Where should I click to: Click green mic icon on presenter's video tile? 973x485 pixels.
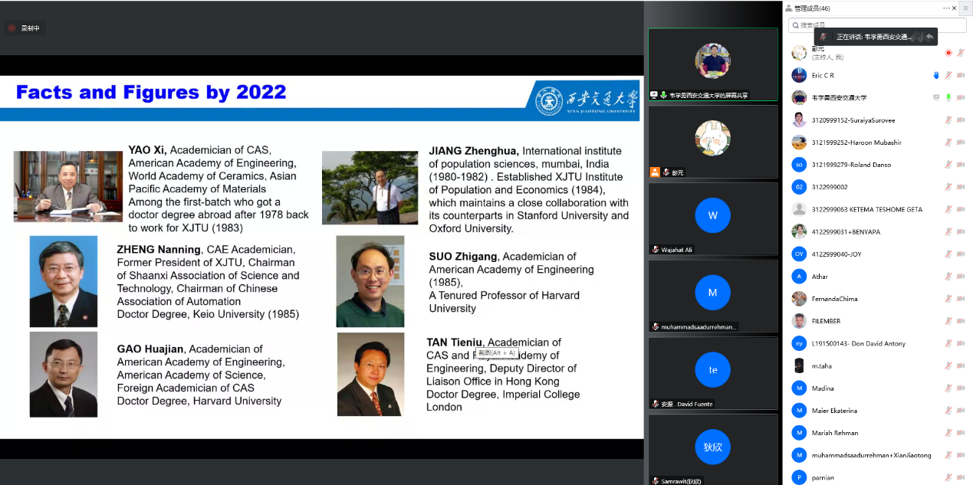tap(662, 95)
